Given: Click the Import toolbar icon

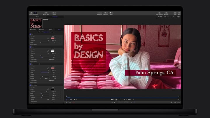Looking at the screenshot, I should tap(54, 13).
